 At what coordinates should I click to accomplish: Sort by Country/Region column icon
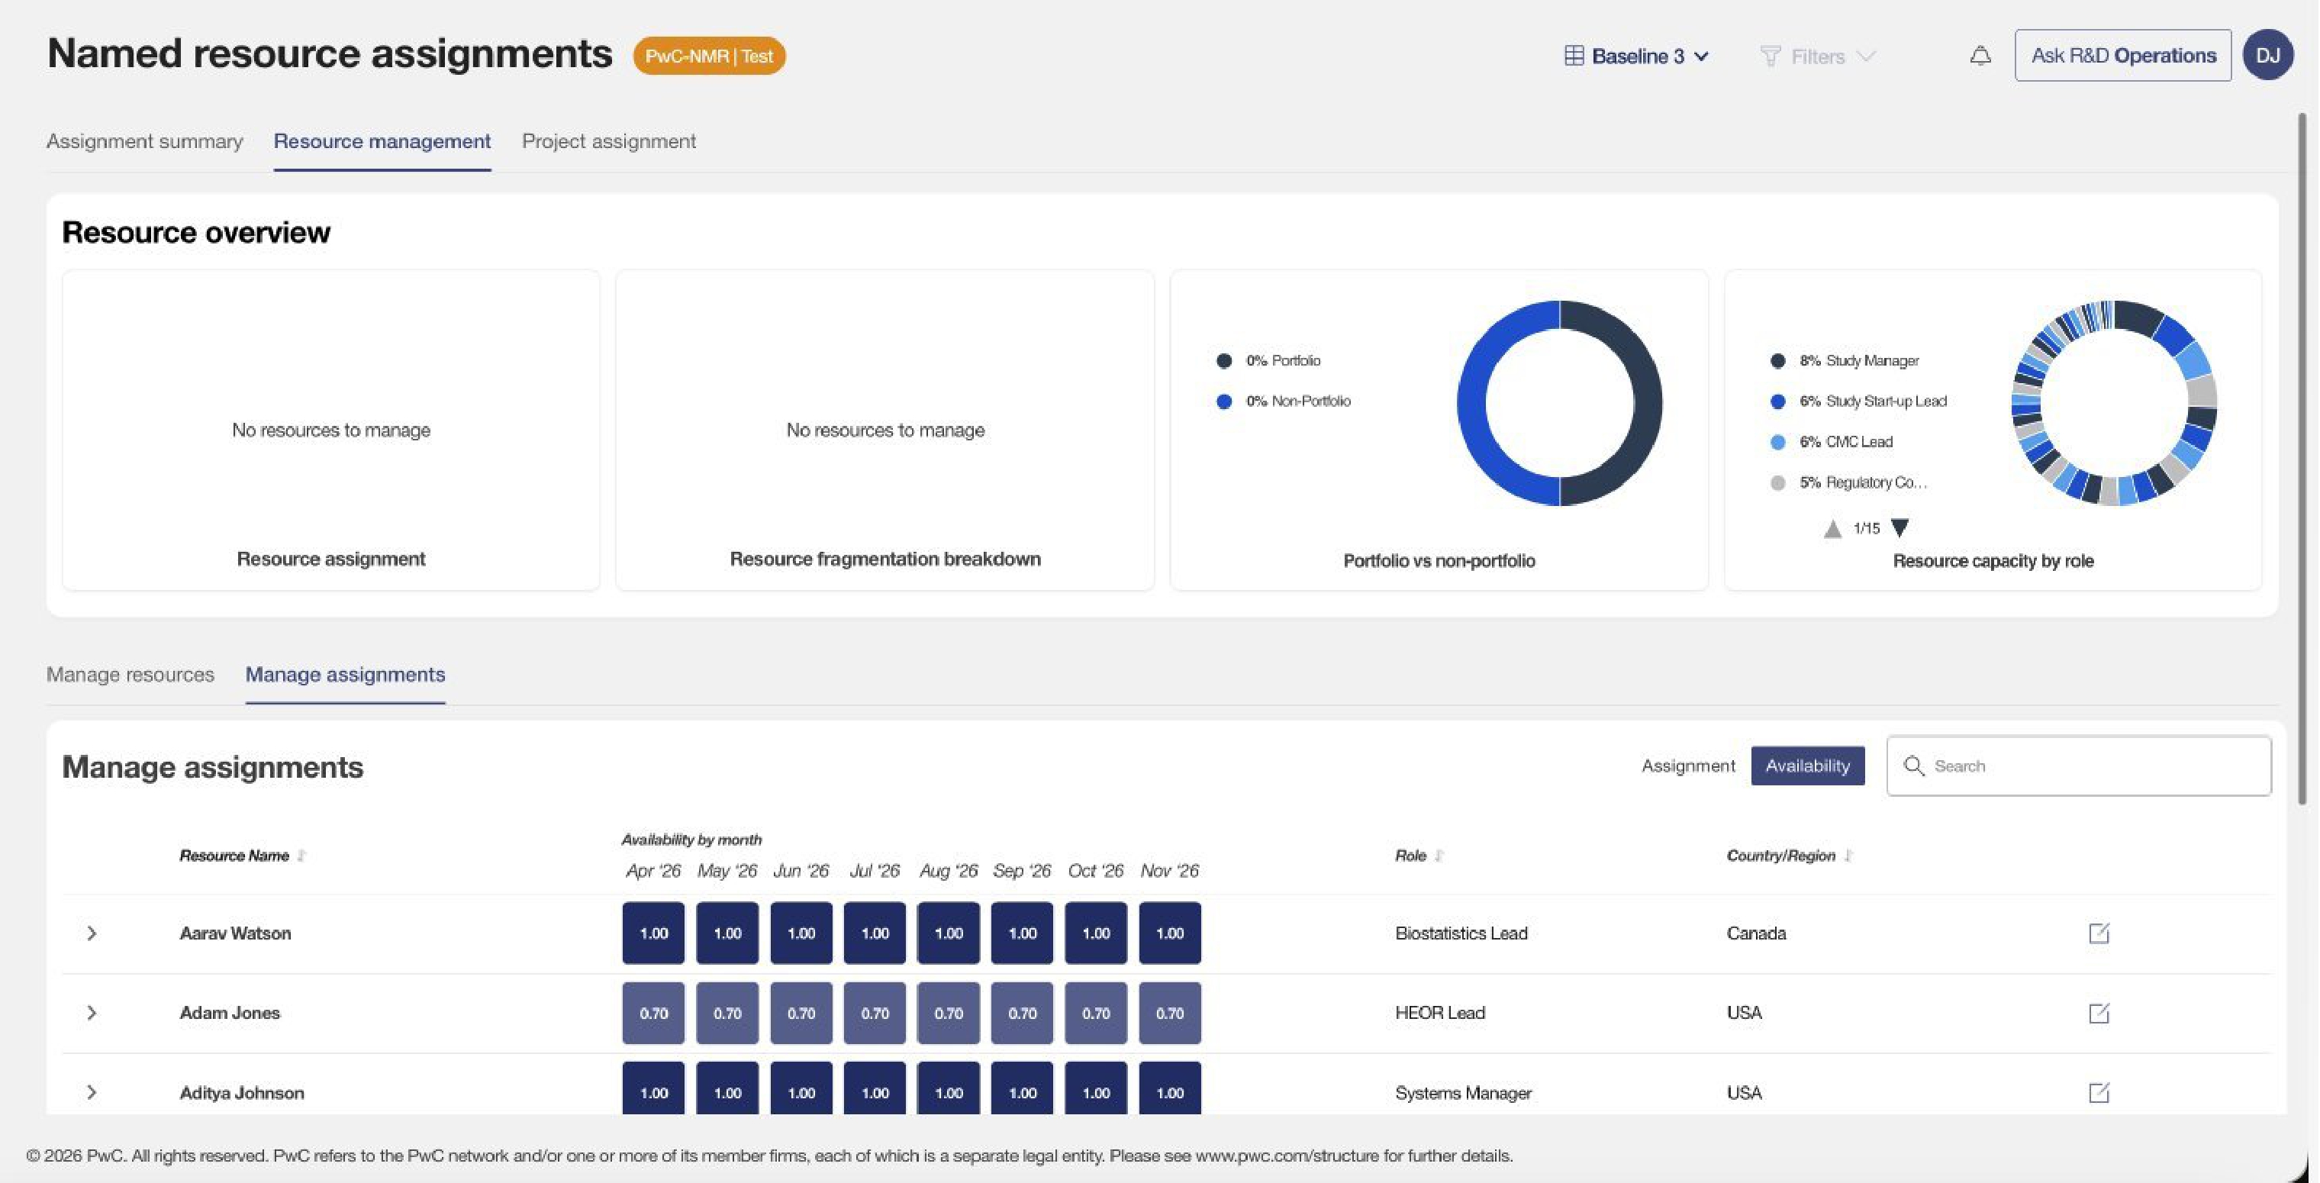click(x=1848, y=856)
